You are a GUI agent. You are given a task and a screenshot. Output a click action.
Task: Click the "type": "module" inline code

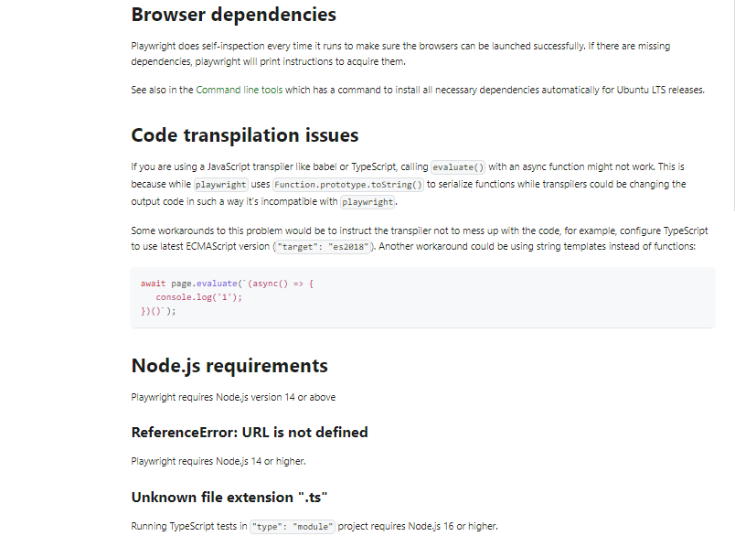pos(293,527)
